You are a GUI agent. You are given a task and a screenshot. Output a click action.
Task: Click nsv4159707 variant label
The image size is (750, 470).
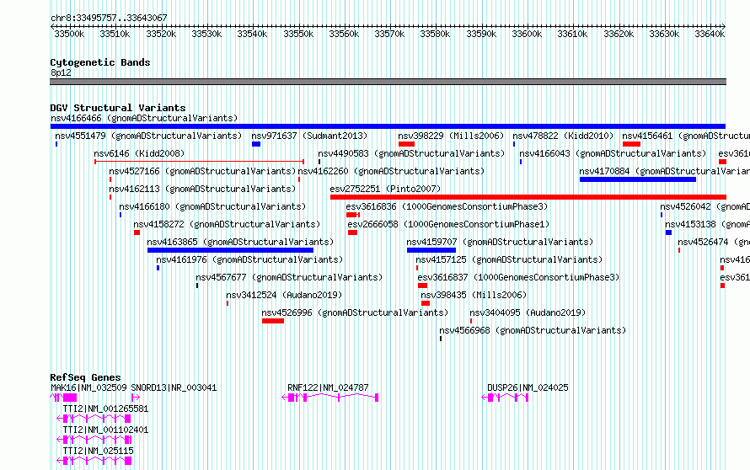(500, 242)
